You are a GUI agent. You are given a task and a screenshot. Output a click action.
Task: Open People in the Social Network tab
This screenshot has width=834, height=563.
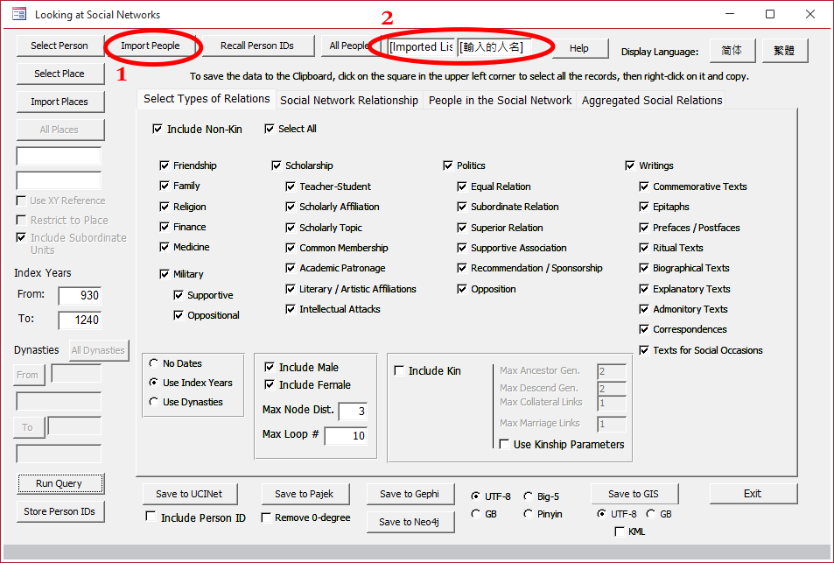500,100
